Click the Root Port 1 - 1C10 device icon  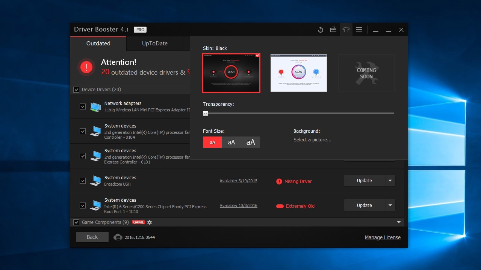tap(95, 205)
